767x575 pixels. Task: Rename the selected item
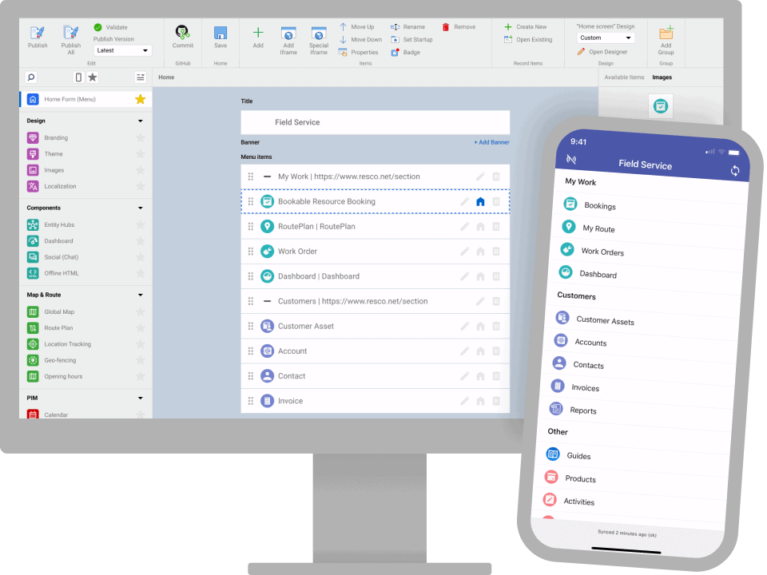coord(408,27)
